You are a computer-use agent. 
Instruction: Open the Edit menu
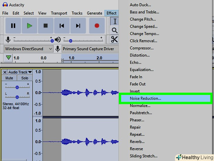click(x=16, y=13)
